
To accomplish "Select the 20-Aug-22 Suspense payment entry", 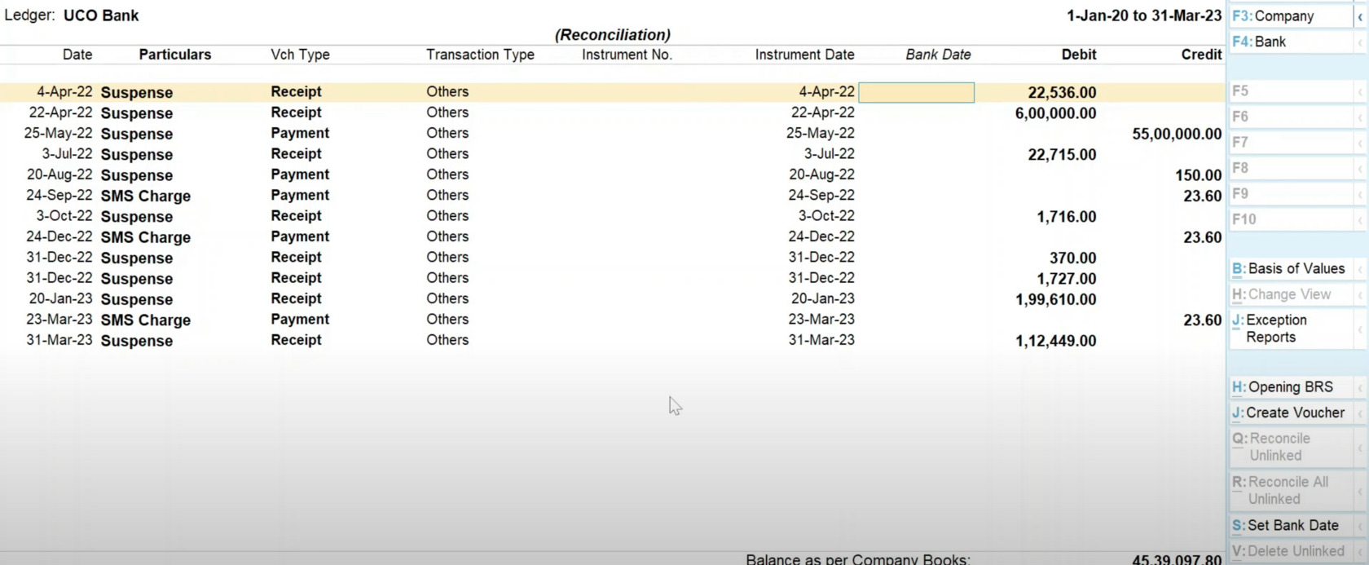I will [611, 174].
